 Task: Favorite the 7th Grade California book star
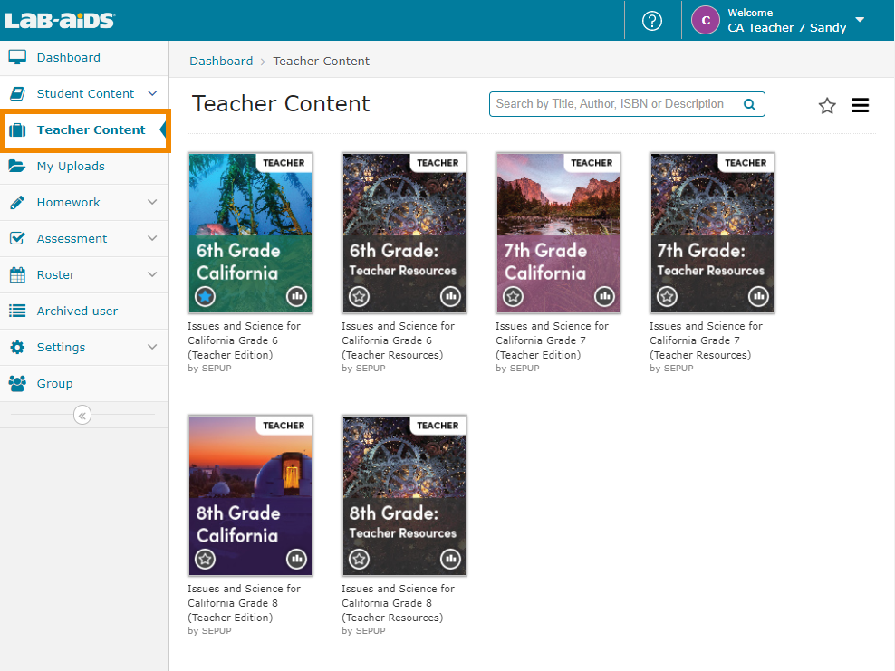coord(514,296)
